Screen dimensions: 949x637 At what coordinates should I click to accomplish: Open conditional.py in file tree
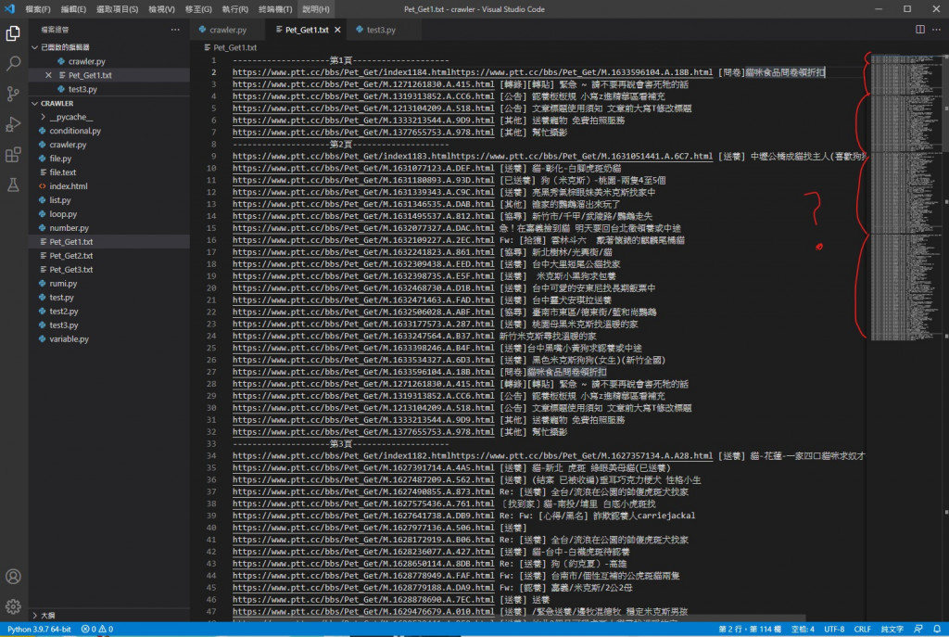[75, 131]
